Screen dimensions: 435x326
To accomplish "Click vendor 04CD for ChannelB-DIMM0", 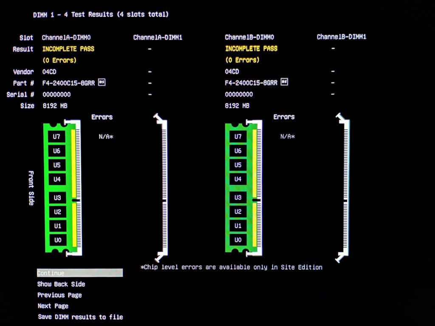I will 232,71.
